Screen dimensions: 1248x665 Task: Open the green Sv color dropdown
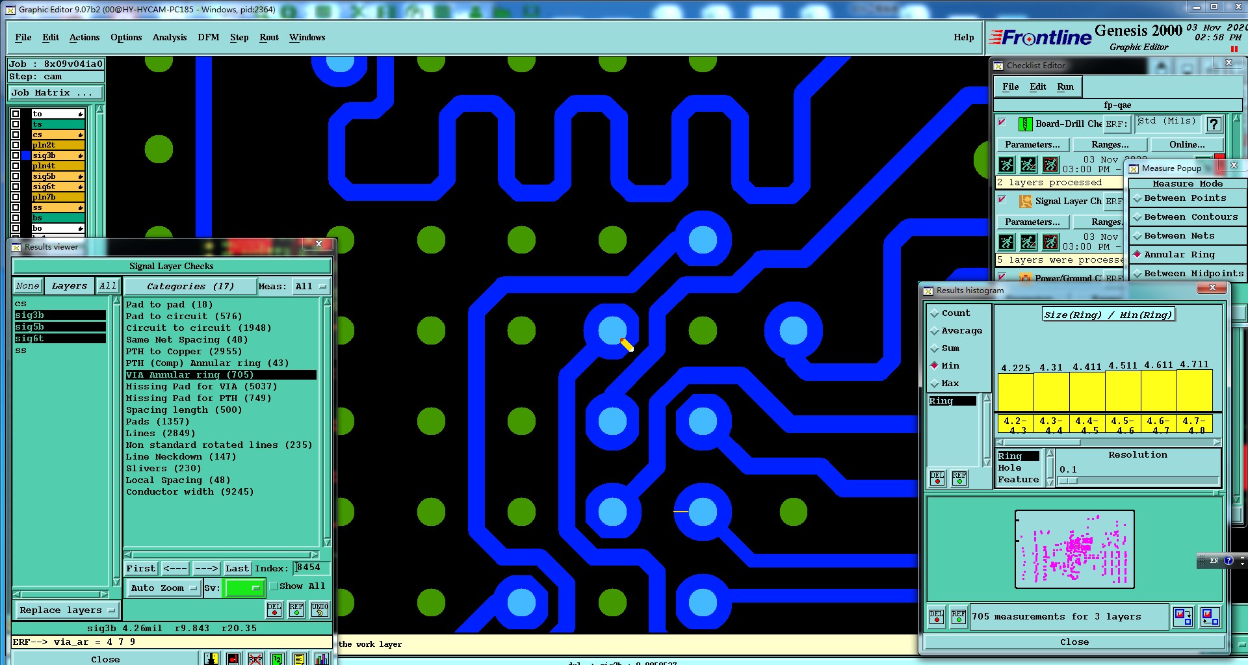pos(244,588)
